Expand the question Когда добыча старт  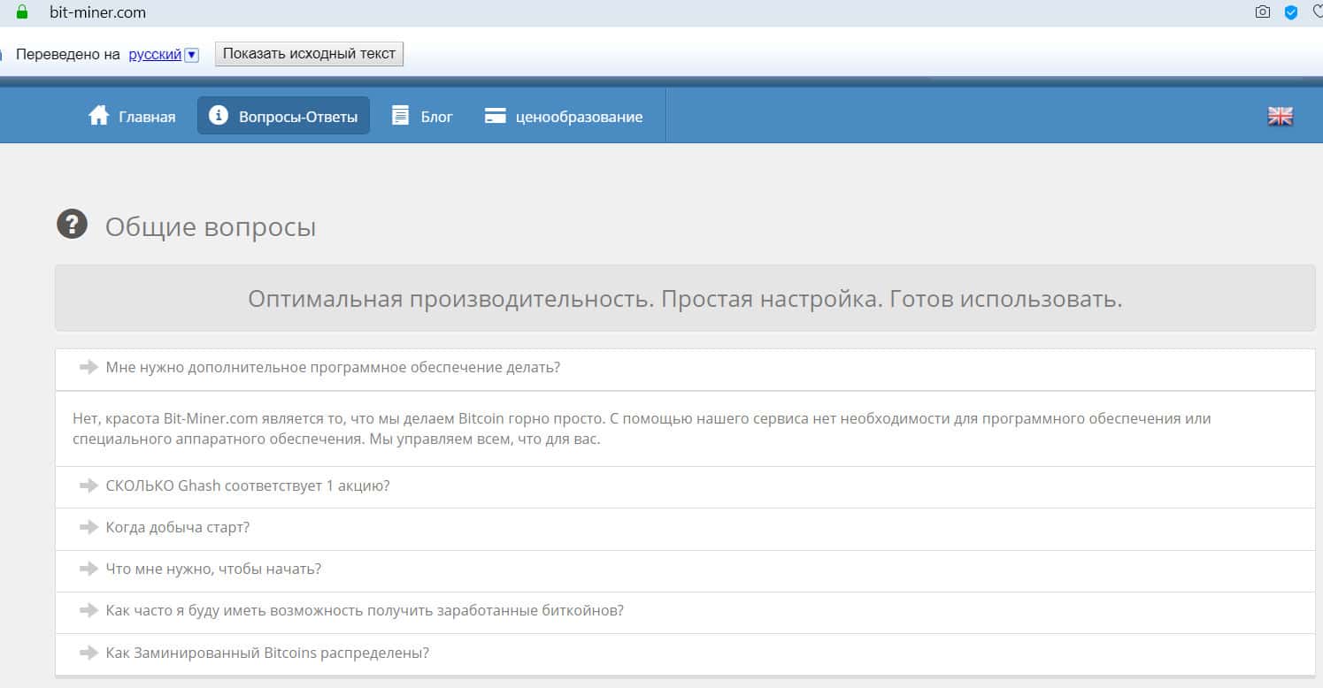(177, 528)
